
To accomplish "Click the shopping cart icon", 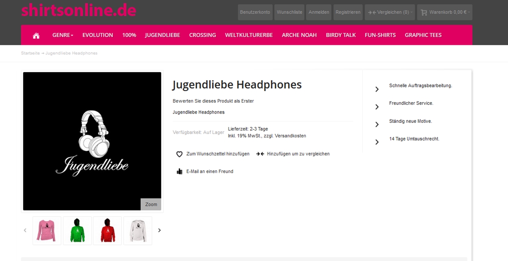I will point(424,12).
